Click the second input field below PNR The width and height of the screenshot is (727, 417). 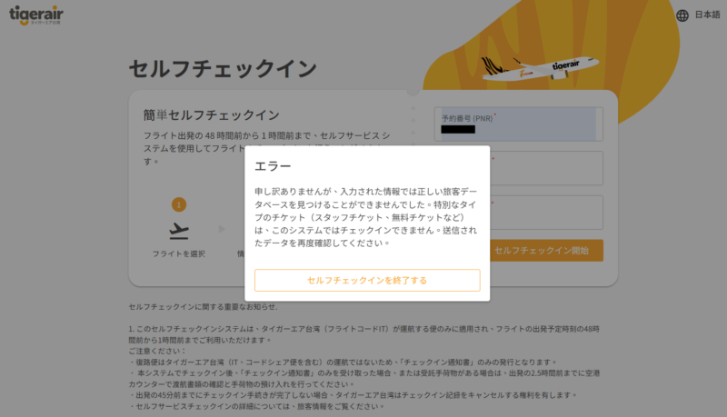(547, 168)
